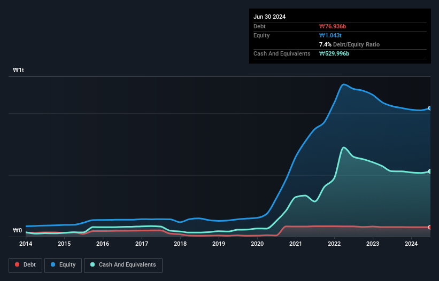Select the 2024 x-axis label
The height and width of the screenshot is (281, 439).
point(411,244)
